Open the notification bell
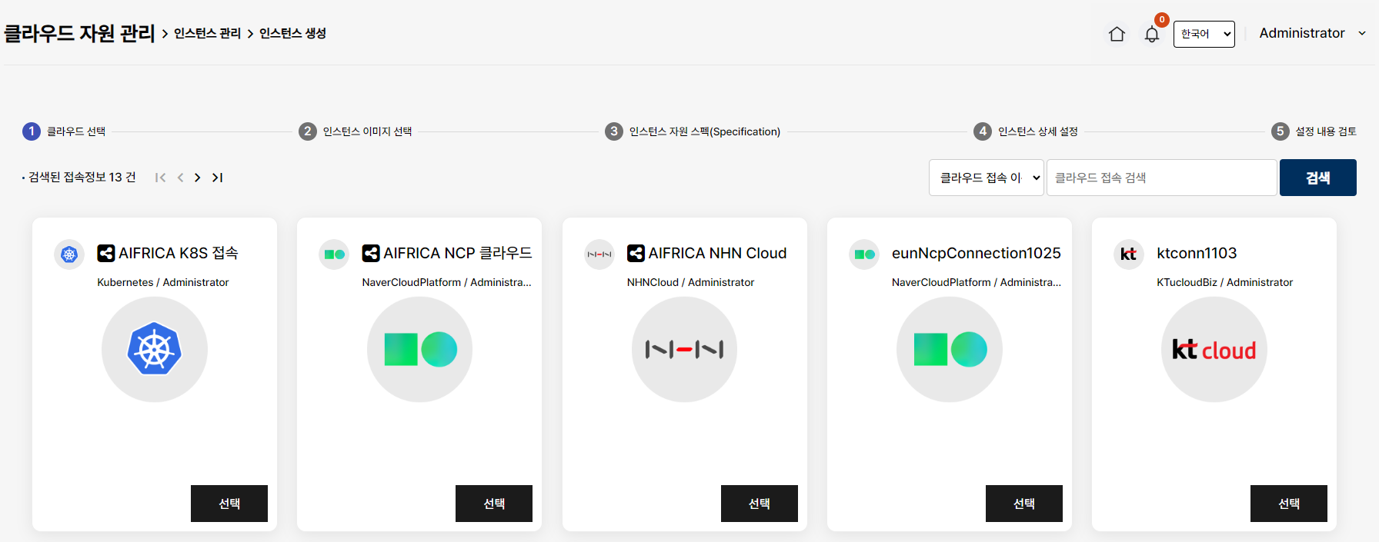 pyautogui.click(x=1151, y=34)
